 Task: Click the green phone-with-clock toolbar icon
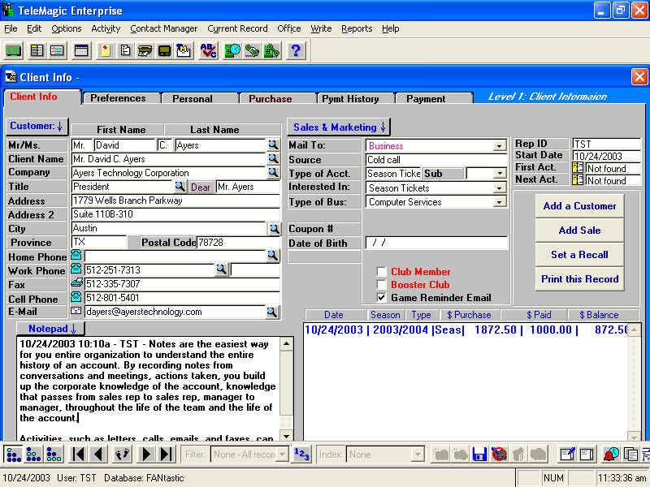(x=232, y=51)
